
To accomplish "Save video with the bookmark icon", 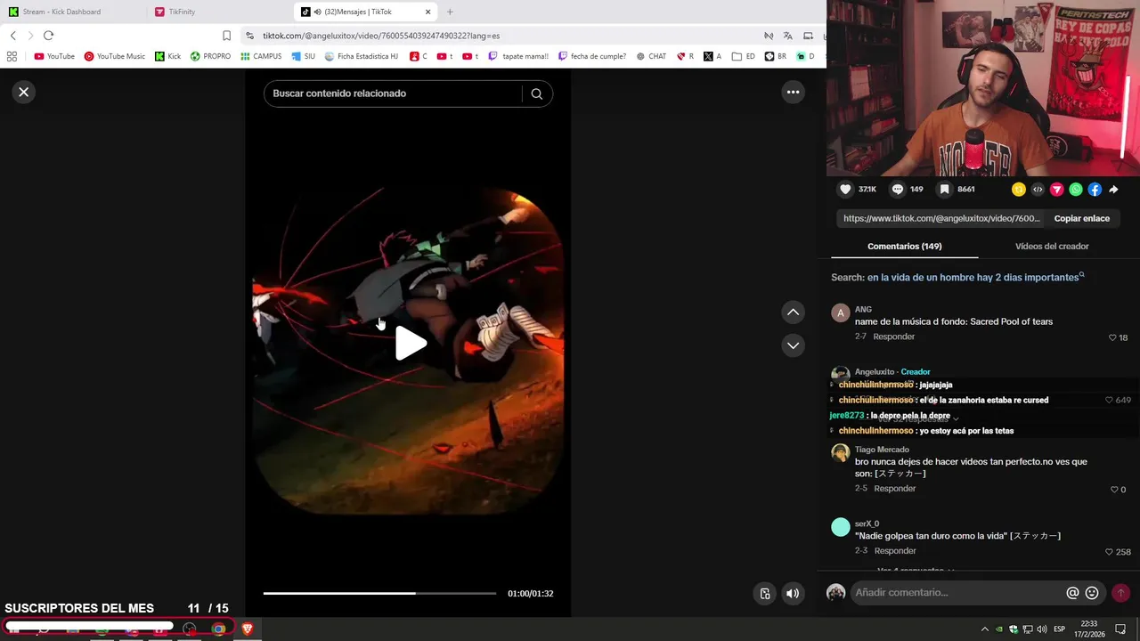I will [x=944, y=190].
